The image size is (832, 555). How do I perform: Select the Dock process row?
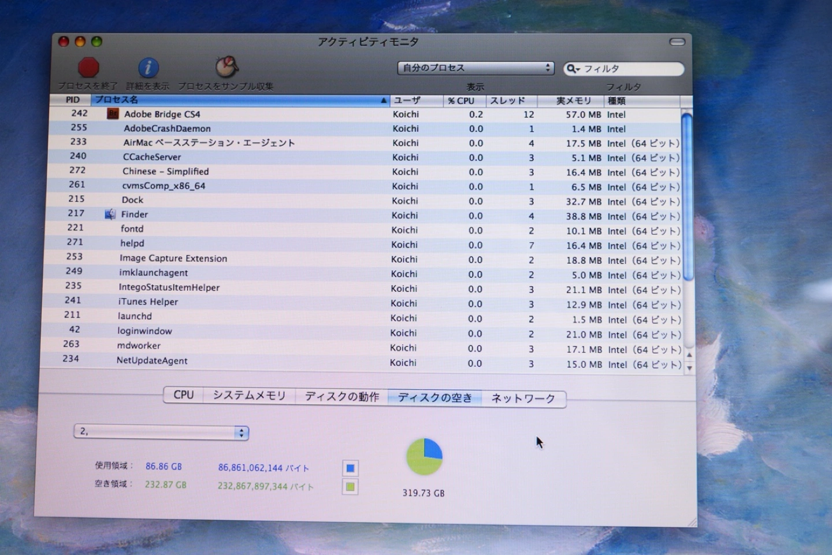coord(364,201)
